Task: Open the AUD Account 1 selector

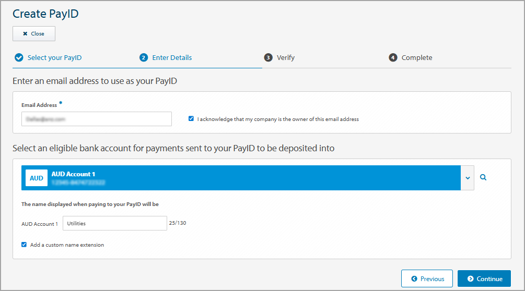Action: pos(240,178)
